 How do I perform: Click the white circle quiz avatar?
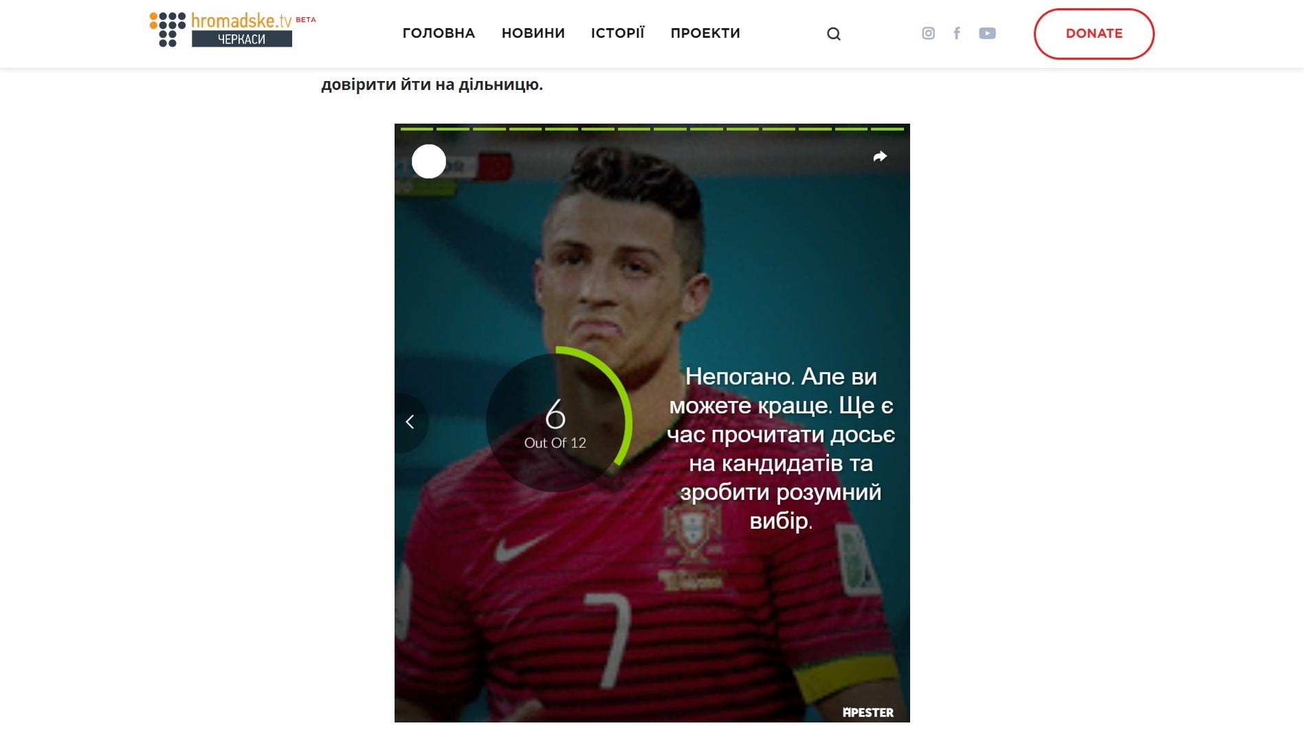429,161
